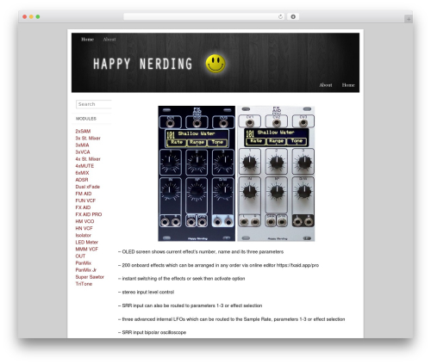Screen dimensions: 431x364
Task: Open the FUN VCF module page
Action: tap(85, 201)
